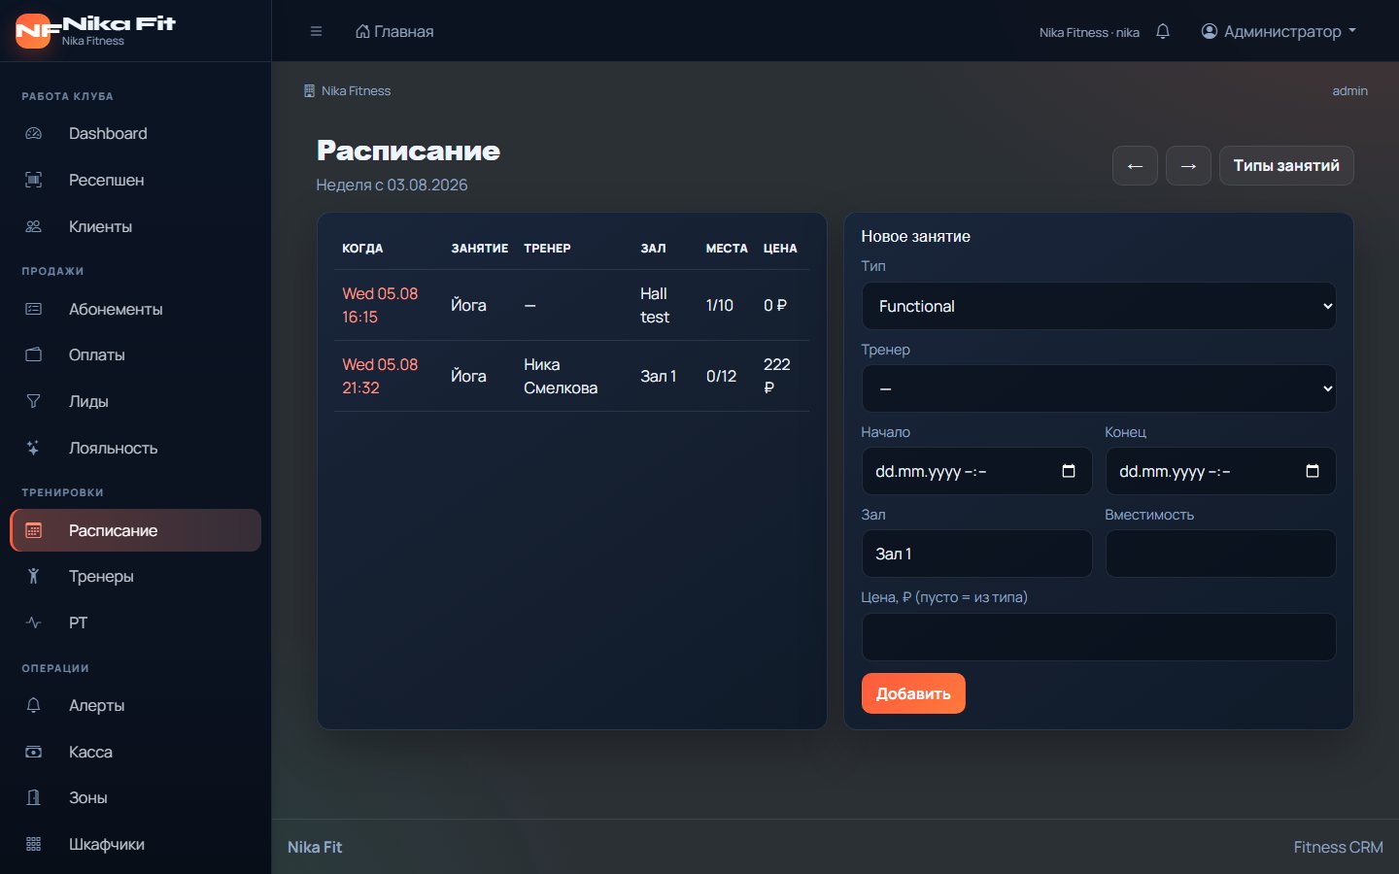Click the Главная link
1399x874 pixels.
point(394,31)
